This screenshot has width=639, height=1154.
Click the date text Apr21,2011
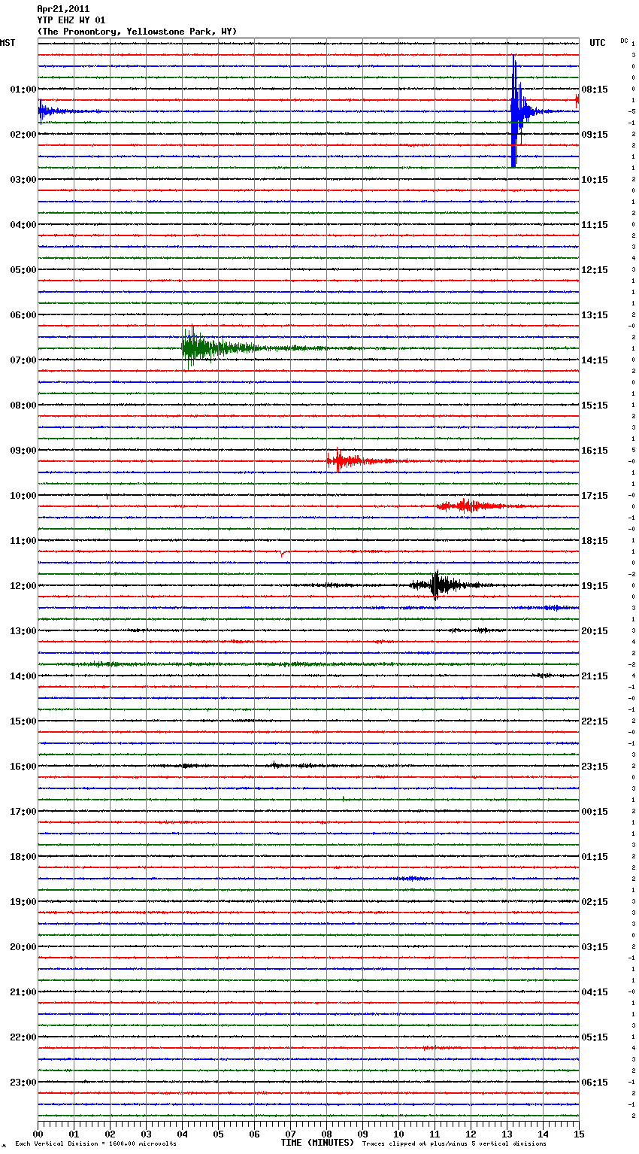(63, 9)
